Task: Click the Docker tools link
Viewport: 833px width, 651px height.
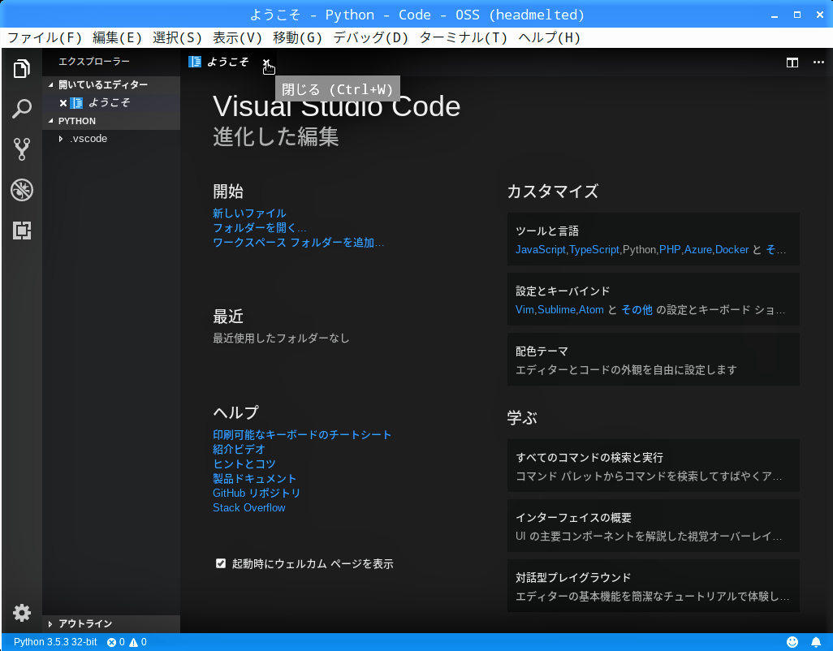Action: click(732, 249)
